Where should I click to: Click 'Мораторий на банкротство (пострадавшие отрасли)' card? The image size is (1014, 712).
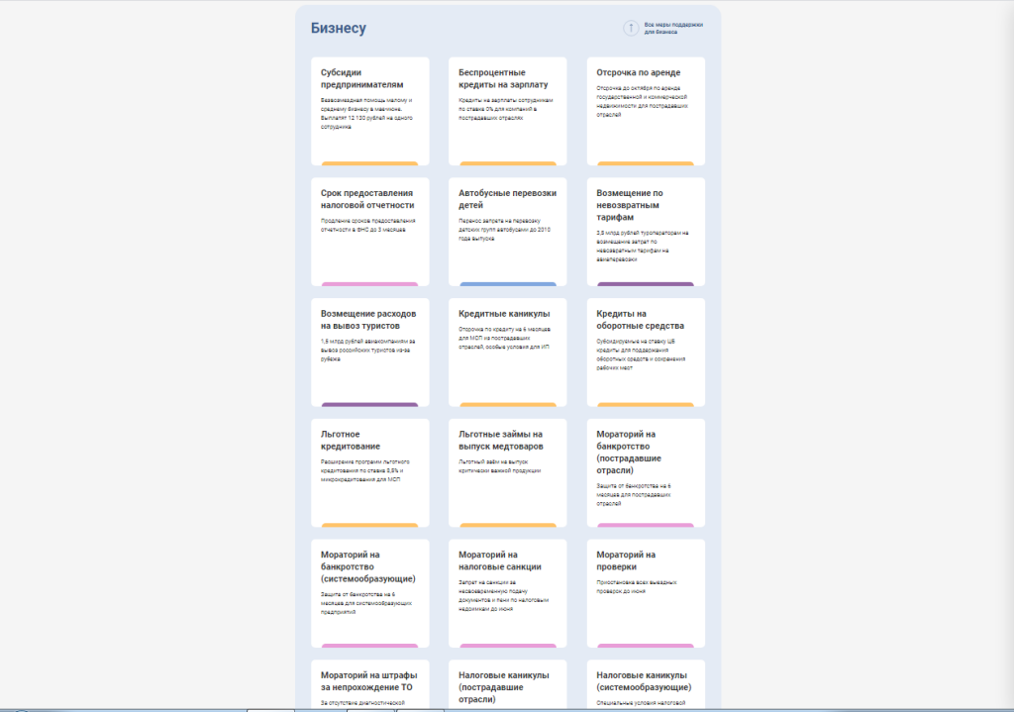pyautogui.click(x=646, y=472)
